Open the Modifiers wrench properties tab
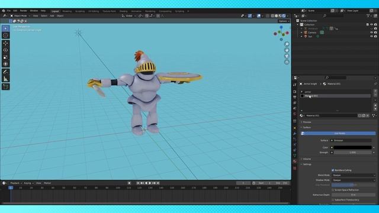Screen dimensions: 379x213 click(x=295, y=134)
